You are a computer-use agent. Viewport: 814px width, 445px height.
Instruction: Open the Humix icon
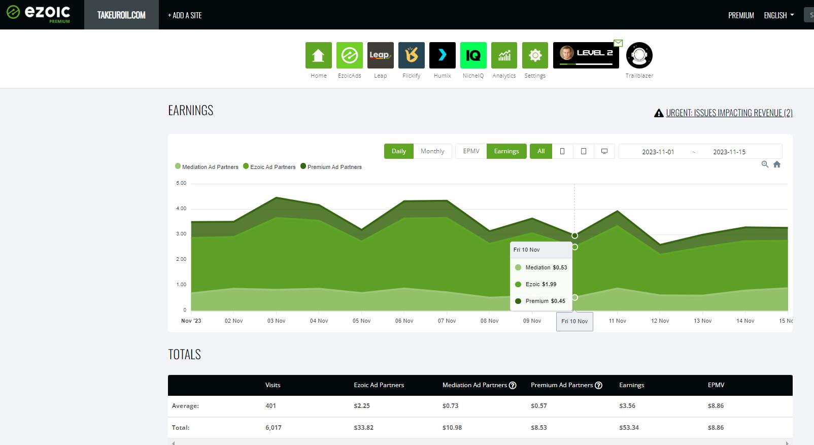click(x=442, y=55)
